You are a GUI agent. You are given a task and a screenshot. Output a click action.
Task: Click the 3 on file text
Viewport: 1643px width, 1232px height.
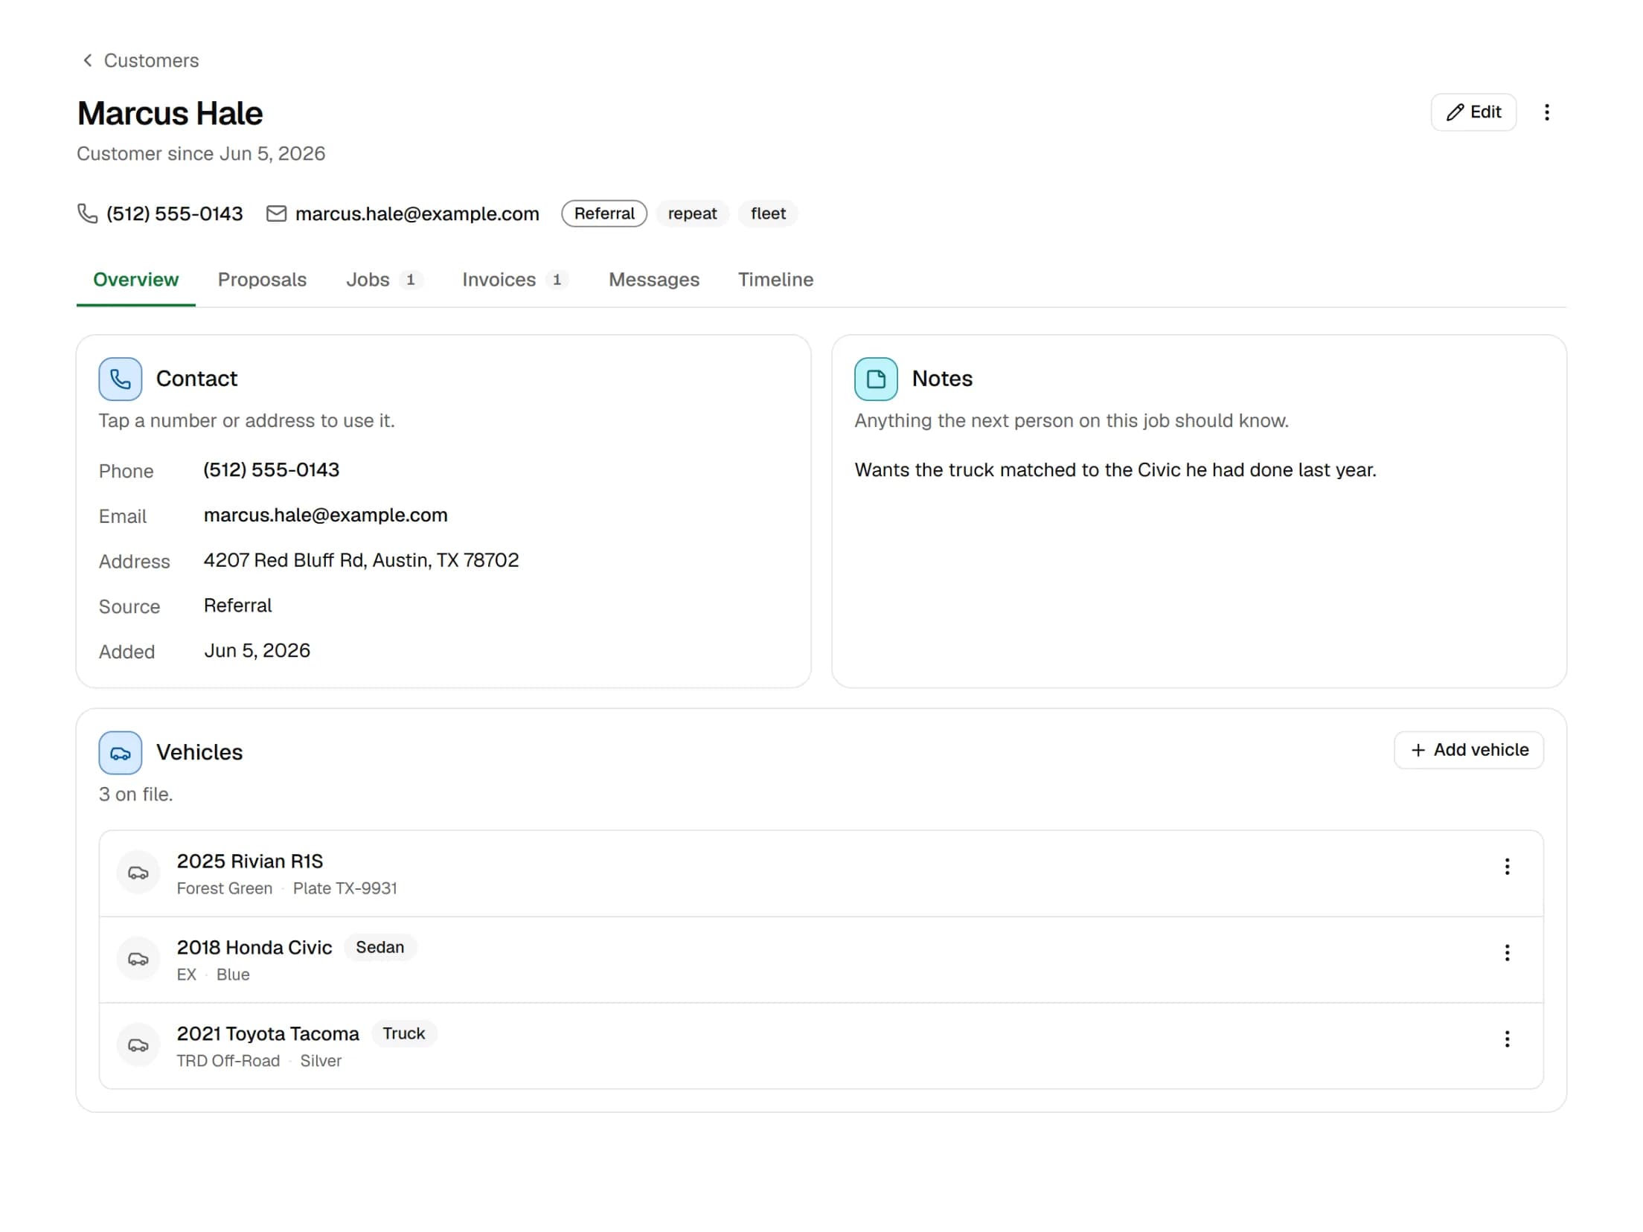click(135, 795)
